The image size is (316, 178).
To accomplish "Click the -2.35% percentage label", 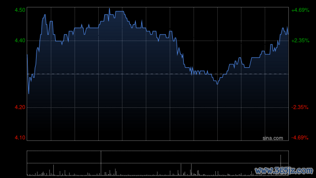I will pyautogui.click(x=300, y=107).
